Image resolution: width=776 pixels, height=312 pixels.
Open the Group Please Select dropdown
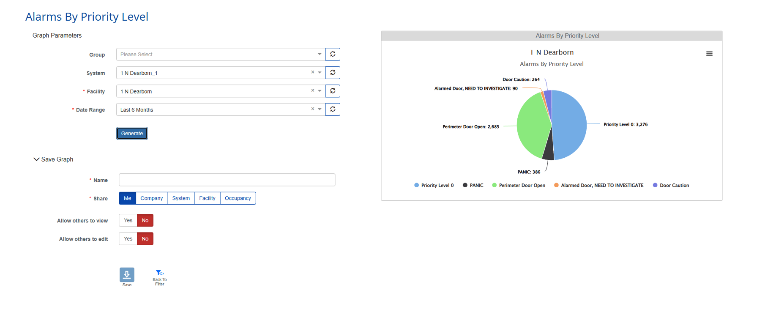(220, 55)
